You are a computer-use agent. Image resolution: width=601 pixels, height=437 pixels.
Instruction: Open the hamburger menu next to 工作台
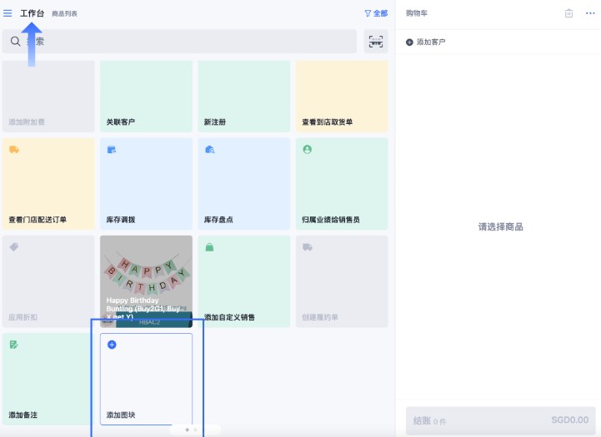click(8, 13)
